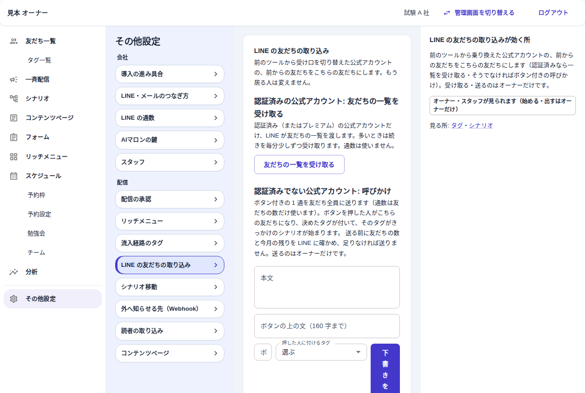Viewport: 585px width, 393px height.
Task: Click the 友だちの一覧を受け取る button
Action: tap(299, 165)
